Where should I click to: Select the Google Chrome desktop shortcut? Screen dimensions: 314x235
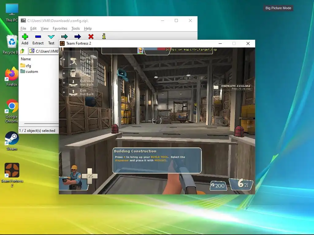(x=12, y=111)
